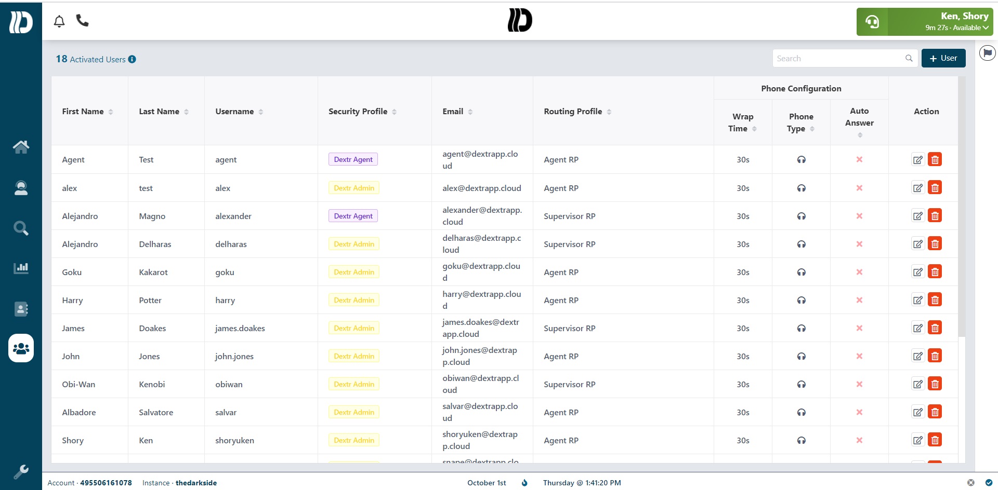The image size is (998, 490).
Task: Delete user Obi-Wan Kenobi
Action: pos(935,384)
